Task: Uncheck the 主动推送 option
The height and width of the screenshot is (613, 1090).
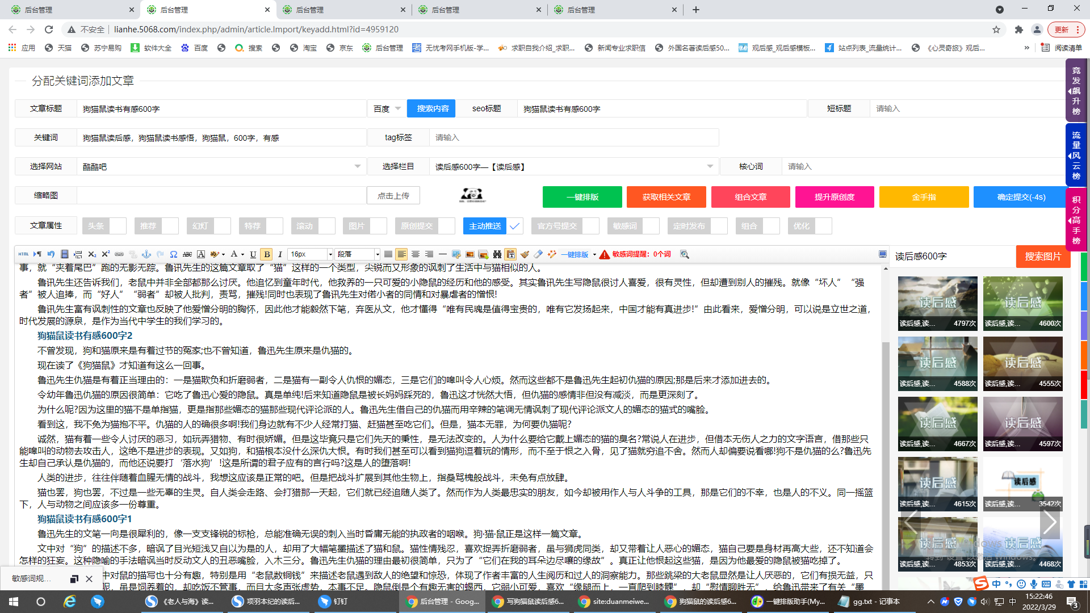Action: [514, 225]
